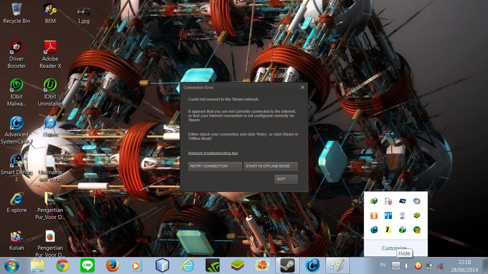The width and height of the screenshot is (488, 274).
Task: Select the BEM desktop shortcut
Action: coord(50,13)
